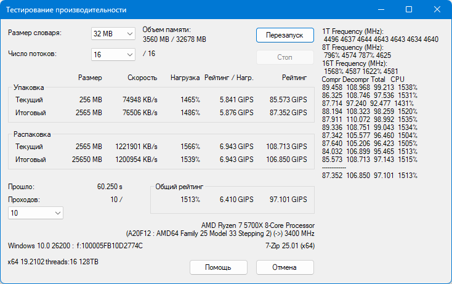Click packing total 5.876 GIPS value
The height and width of the screenshot is (284, 452).
coord(236,113)
